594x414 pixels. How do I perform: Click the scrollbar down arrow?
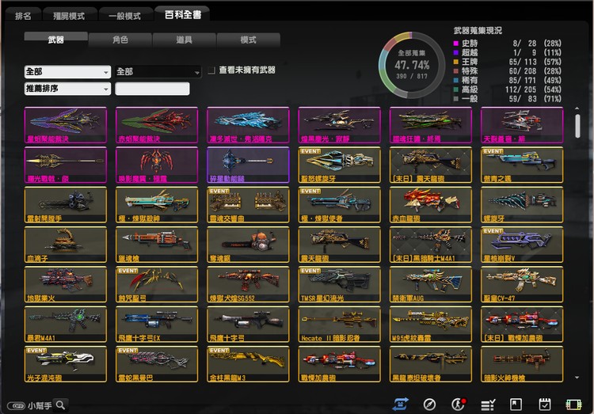577,378
